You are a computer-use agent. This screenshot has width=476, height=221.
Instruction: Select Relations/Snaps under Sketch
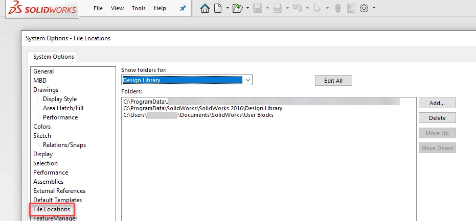pos(64,145)
